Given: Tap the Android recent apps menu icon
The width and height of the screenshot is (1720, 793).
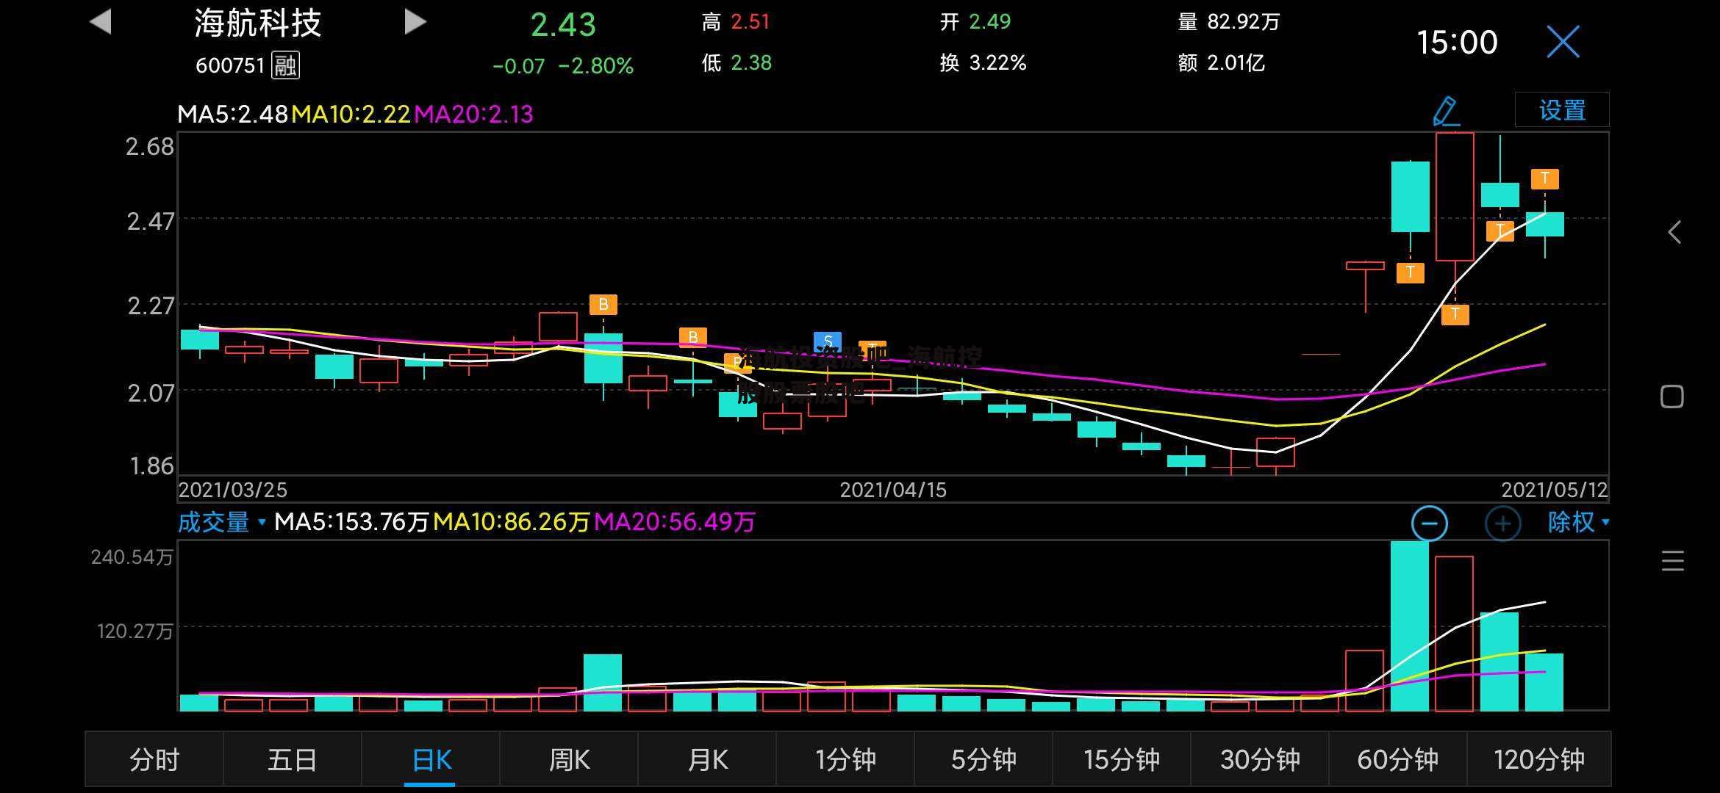Looking at the screenshot, I should point(1672,561).
